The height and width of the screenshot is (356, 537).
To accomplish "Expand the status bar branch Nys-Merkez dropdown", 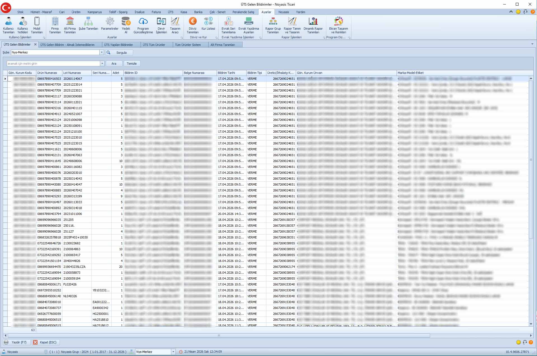I will click(173, 352).
